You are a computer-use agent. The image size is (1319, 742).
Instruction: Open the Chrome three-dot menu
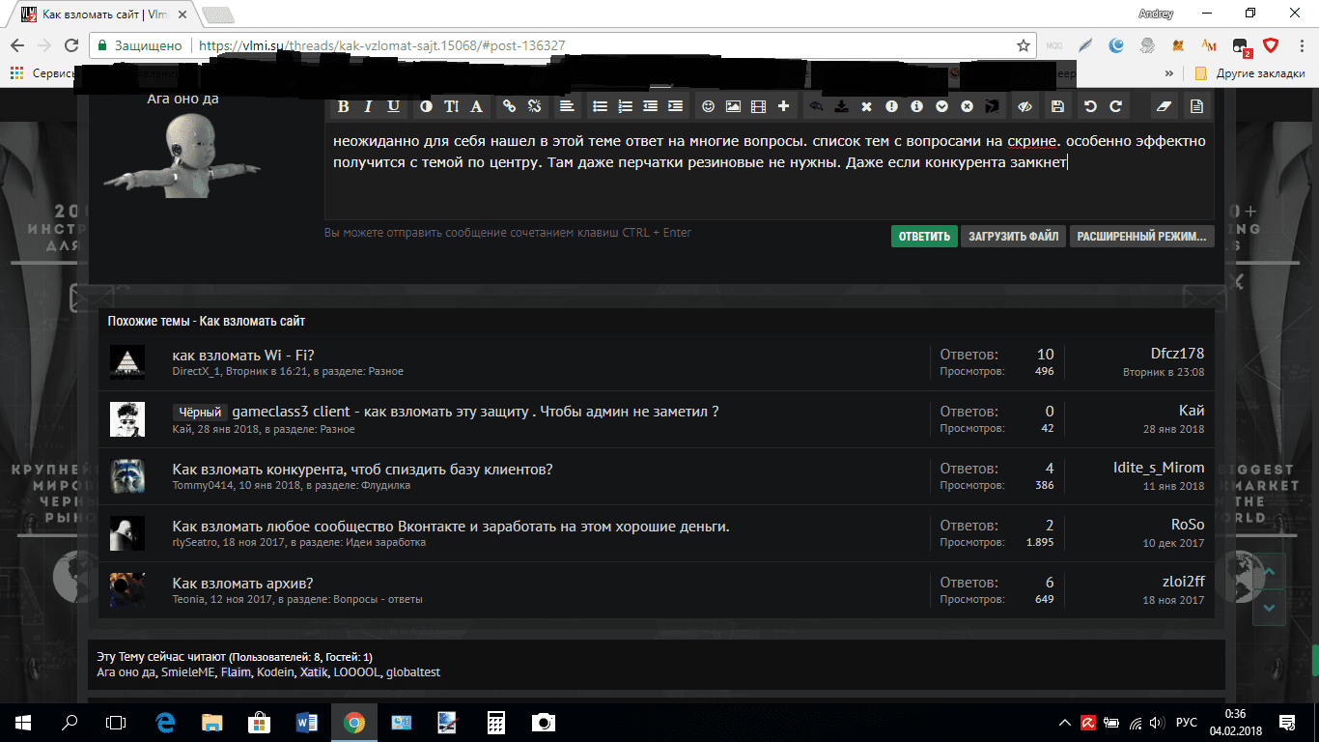1298,45
